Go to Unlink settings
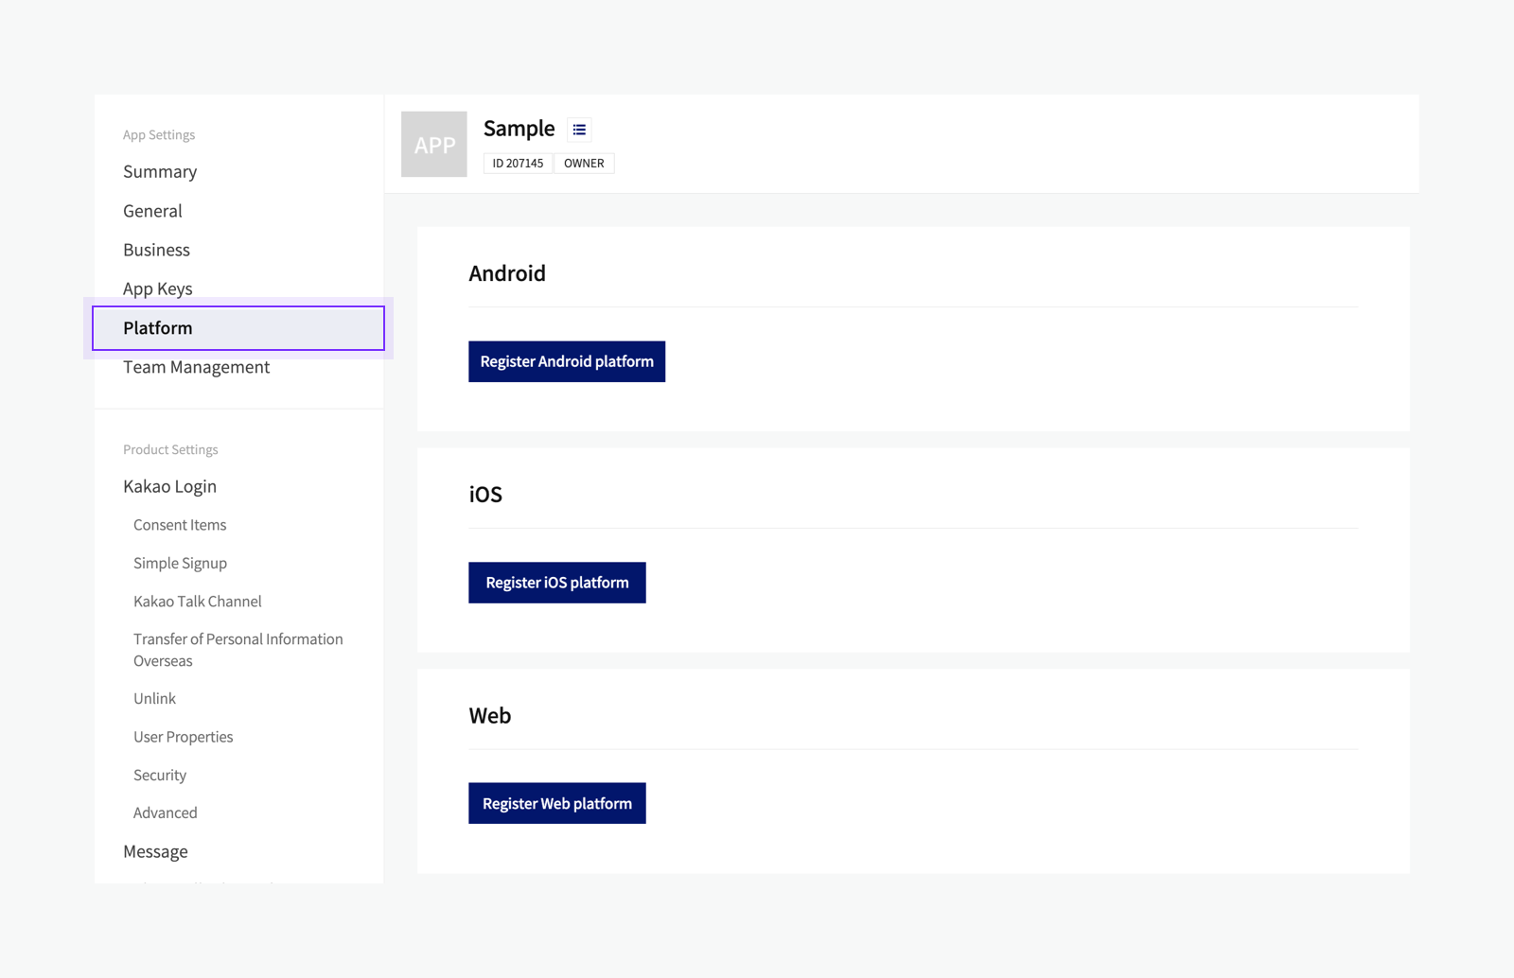 pyautogui.click(x=154, y=699)
